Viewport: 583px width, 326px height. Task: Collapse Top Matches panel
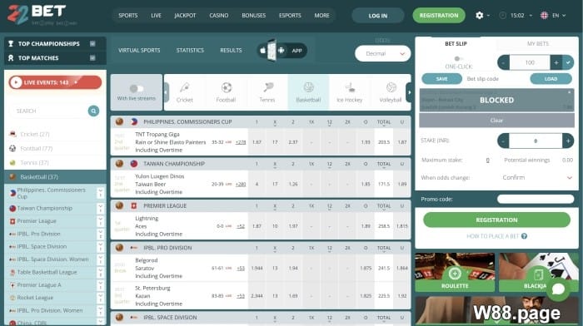click(92, 58)
